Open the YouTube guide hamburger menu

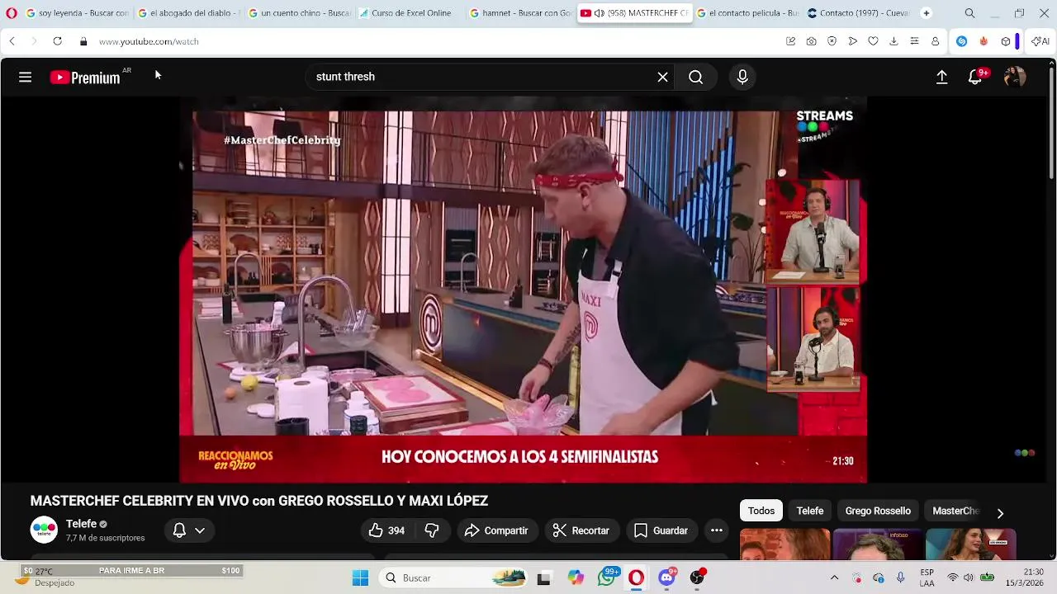point(25,77)
